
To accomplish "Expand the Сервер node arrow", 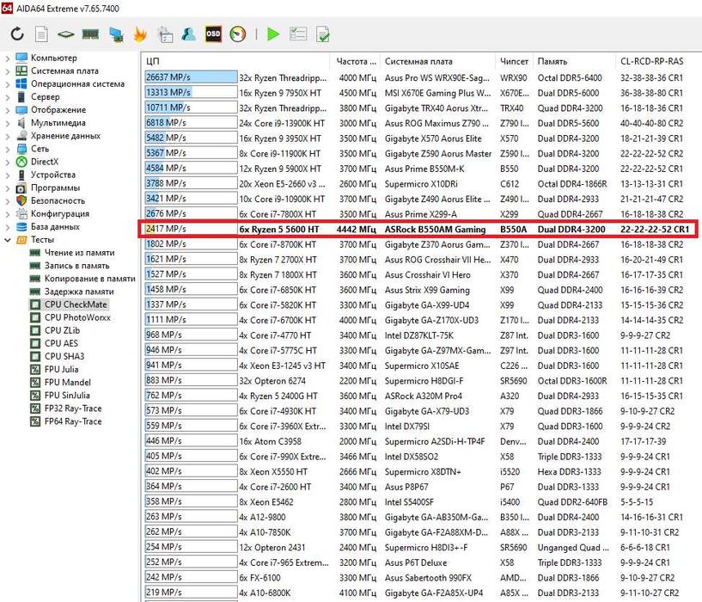I will pos(7,97).
